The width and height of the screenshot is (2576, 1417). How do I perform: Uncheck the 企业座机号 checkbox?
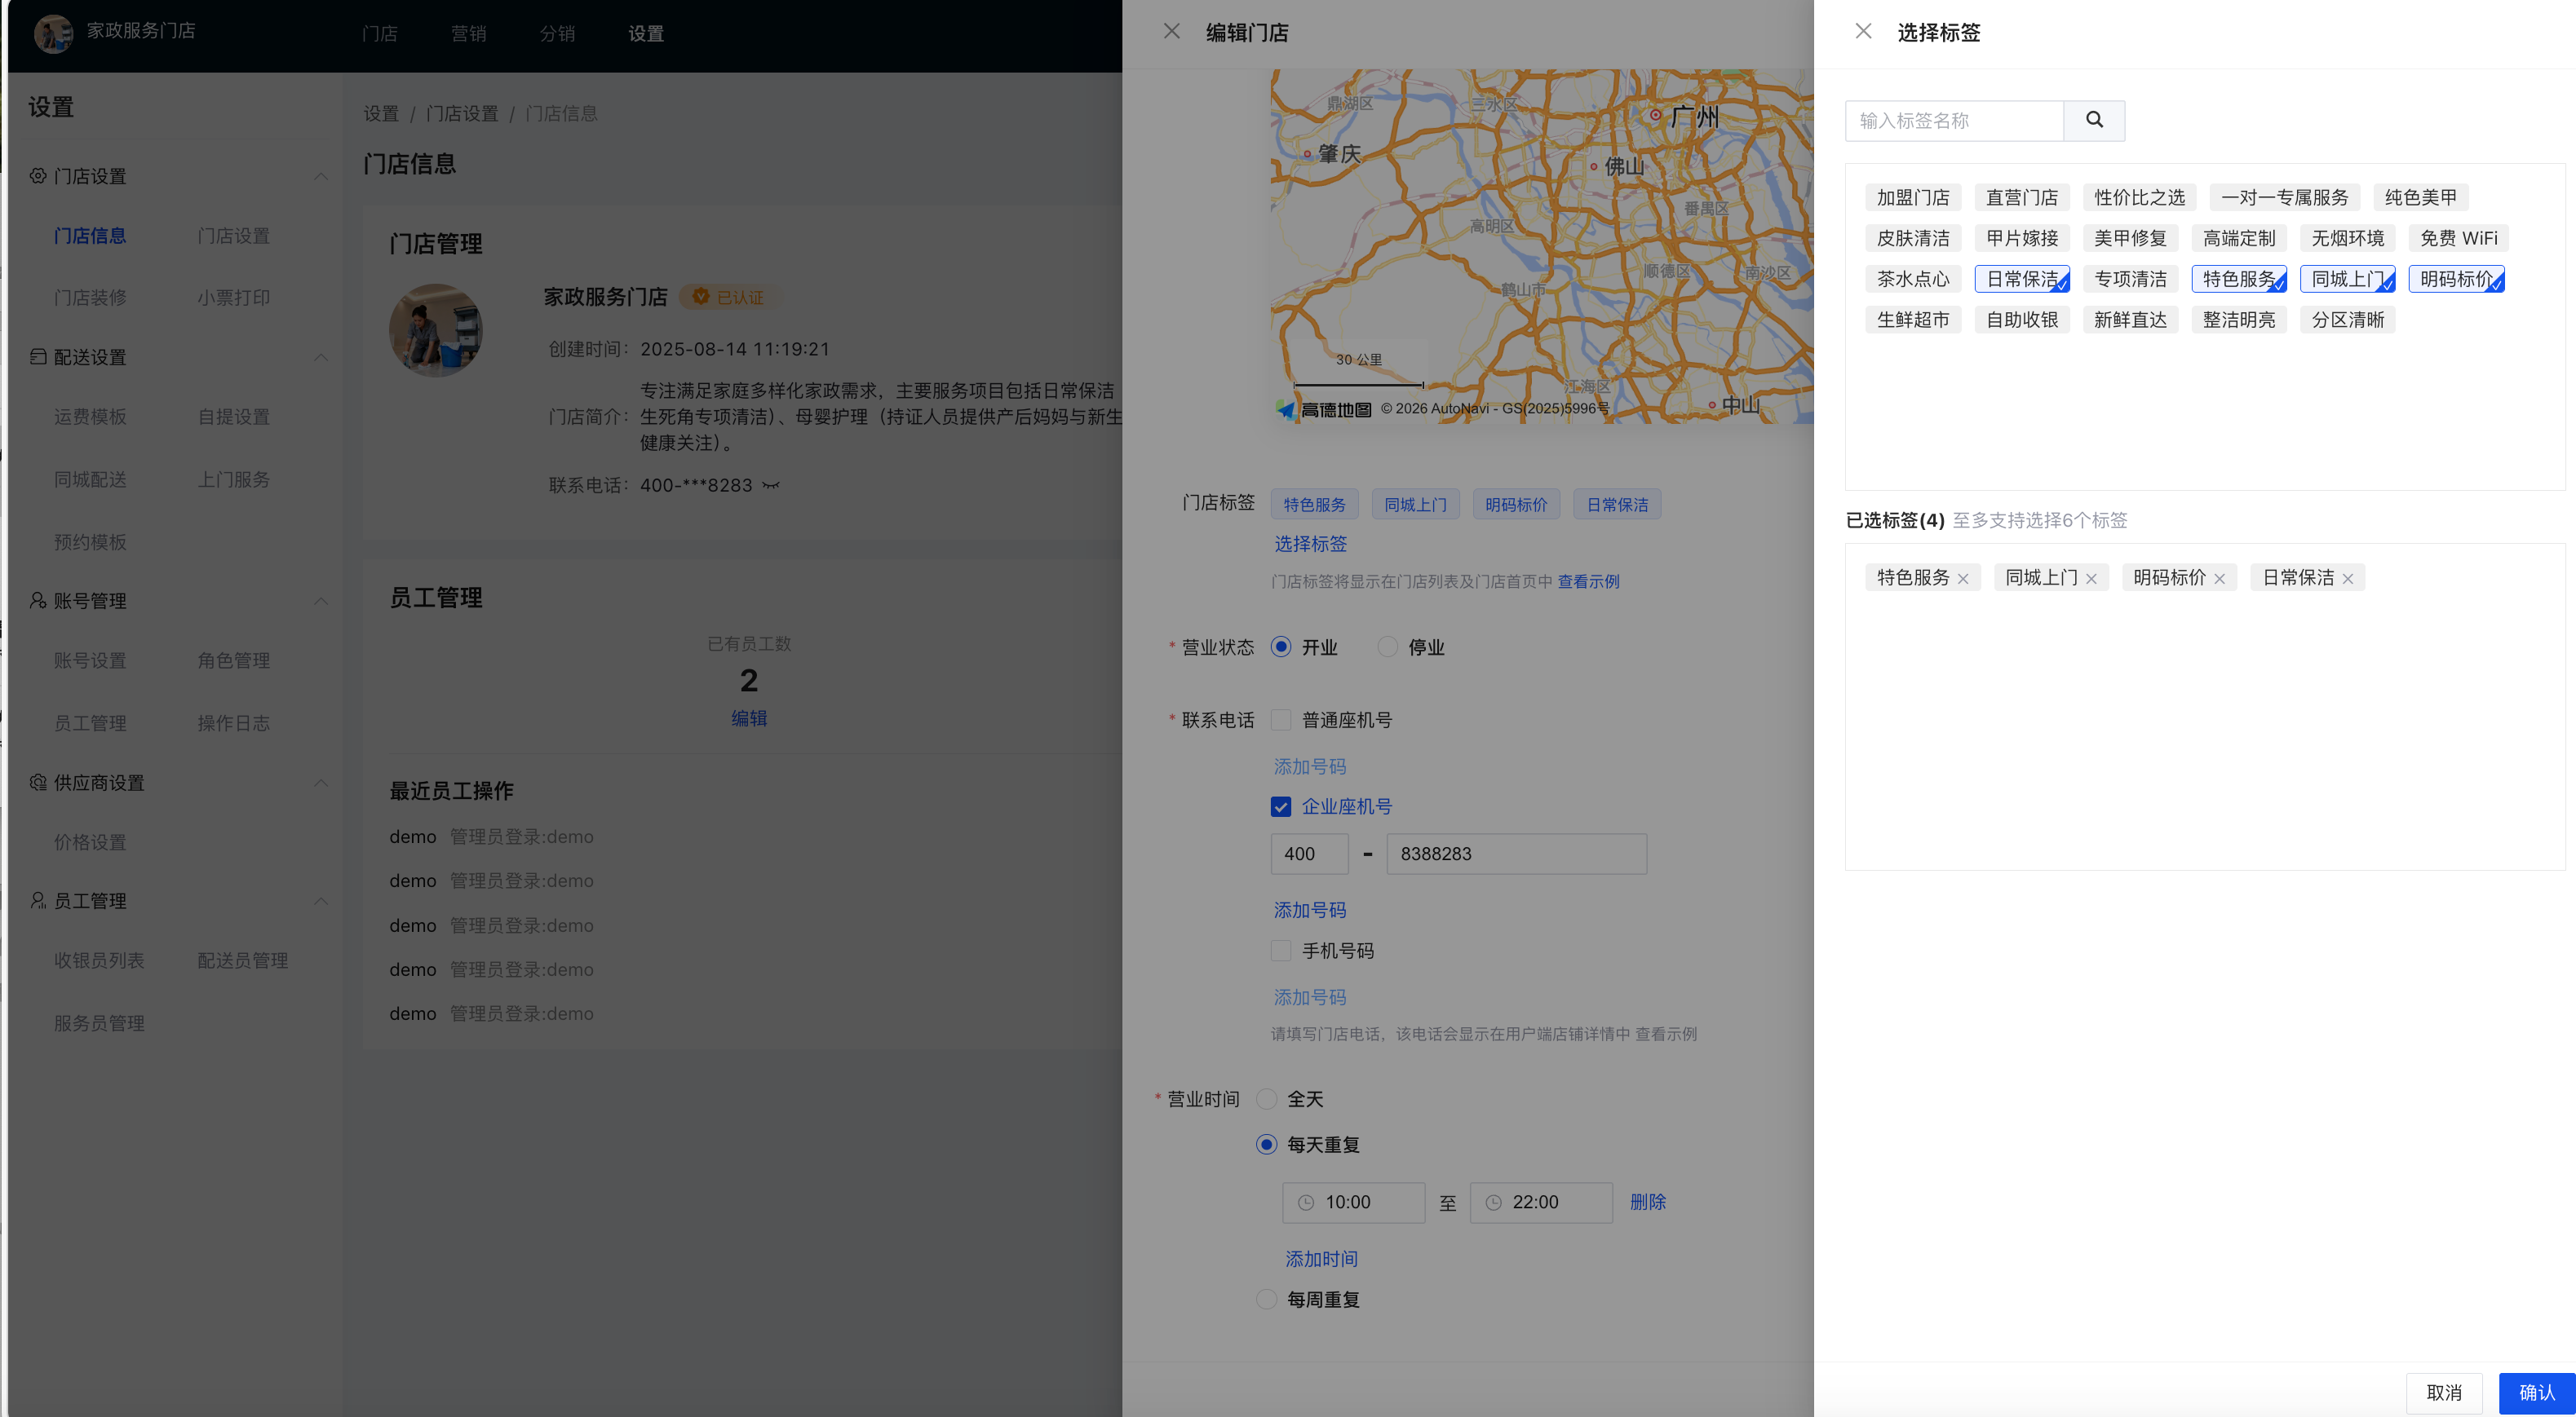[1280, 806]
